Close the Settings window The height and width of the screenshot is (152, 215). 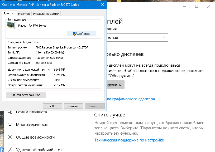pos(209,6)
